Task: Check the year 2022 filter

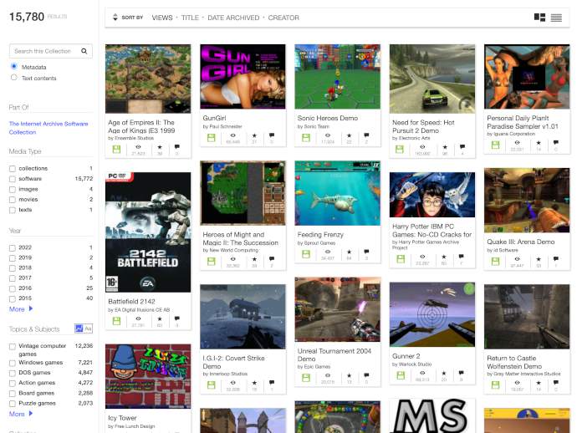Action: (x=13, y=248)
